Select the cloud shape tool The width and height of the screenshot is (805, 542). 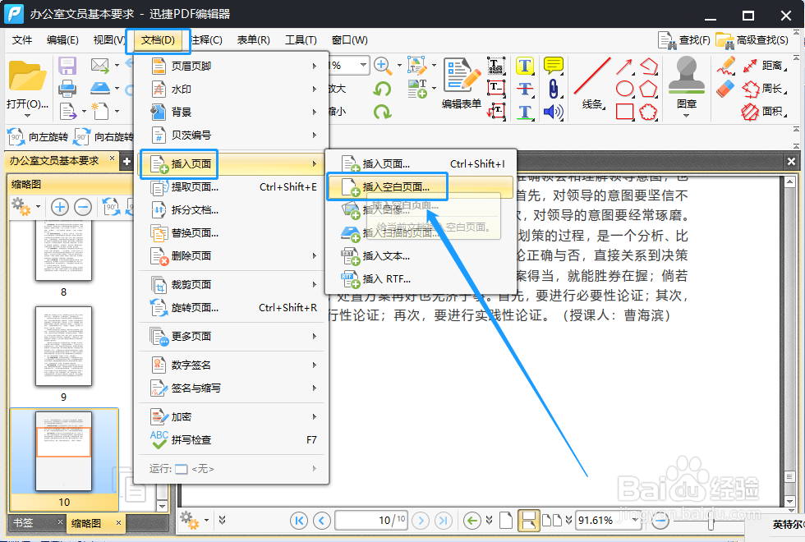point(648,112)
